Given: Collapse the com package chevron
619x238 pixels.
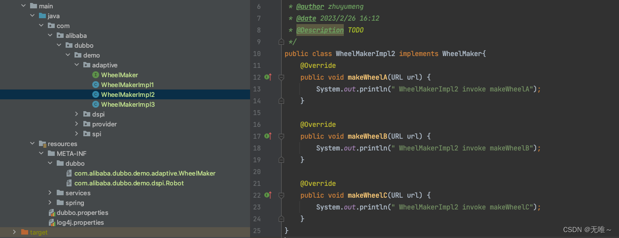Looking at the screenshot, I should coord(41,26).
